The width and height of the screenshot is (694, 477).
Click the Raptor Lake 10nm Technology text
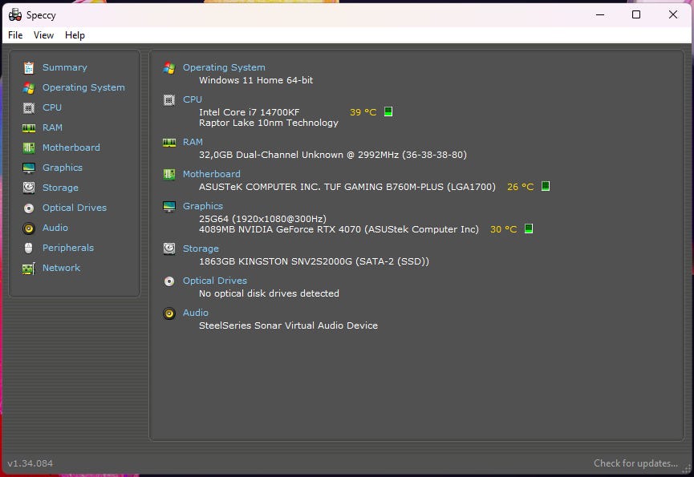point(269,123)
